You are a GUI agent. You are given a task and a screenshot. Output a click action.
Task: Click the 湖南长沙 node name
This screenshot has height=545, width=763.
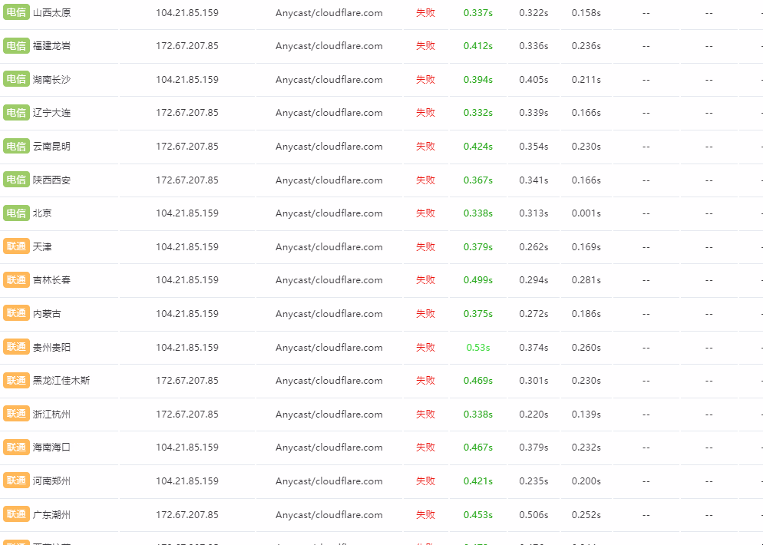coord(51,80)
